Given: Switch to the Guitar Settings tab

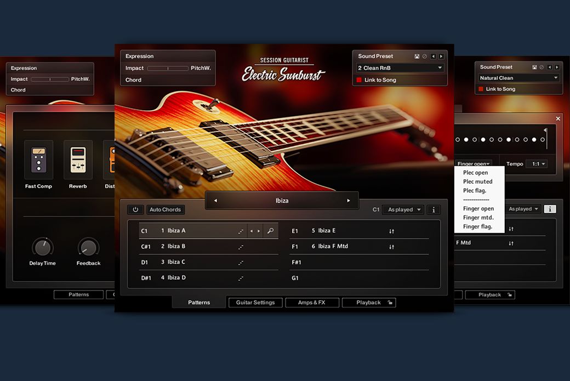Looking at the screenshot, I should [255, 303].
